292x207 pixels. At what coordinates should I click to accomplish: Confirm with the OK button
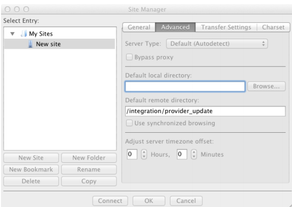[x=149, y=201]
